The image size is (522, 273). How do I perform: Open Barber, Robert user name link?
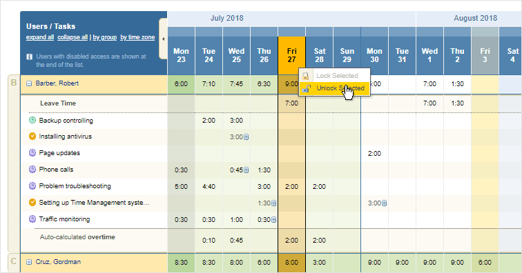coord(57,83)
